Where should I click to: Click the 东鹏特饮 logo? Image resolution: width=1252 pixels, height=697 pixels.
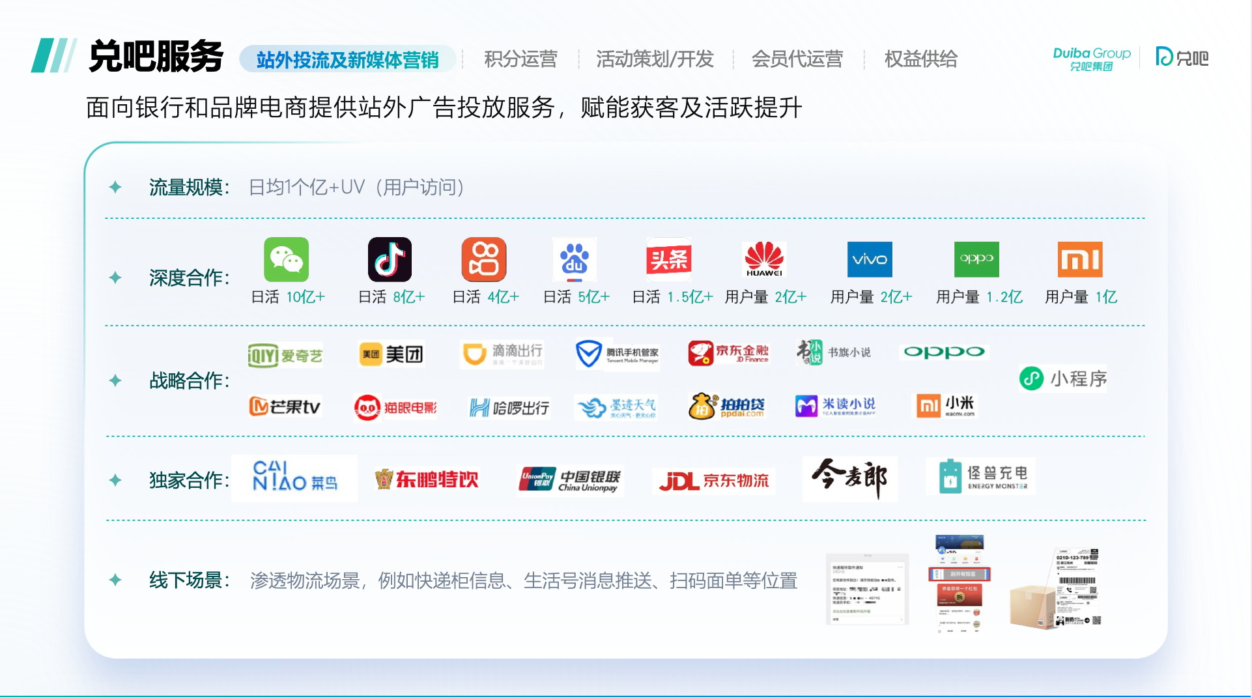pos(427,479)
